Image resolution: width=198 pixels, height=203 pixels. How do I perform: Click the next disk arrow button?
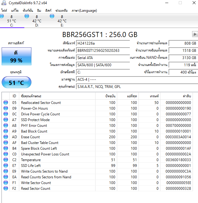tap(195, 34)
